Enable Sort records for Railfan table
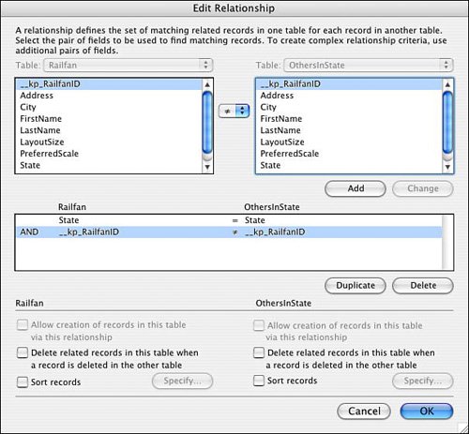Image resolution: width=469 pixels, height=434 pixels. point(23,382)
